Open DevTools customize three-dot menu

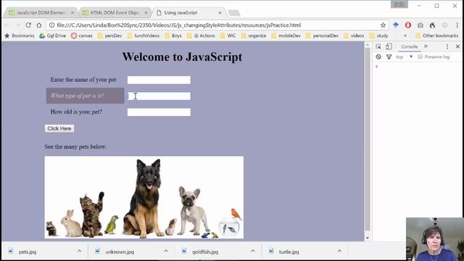pos(447,46)
